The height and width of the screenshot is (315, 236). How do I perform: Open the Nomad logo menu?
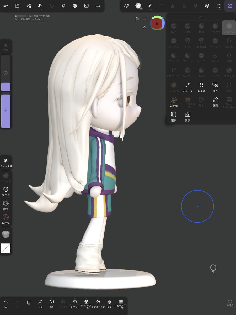point(6,6)
